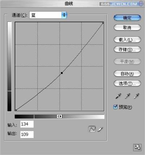Toggle the 预览(P) preview checkbox
Image resolution: width=145 pixels, height=155 pixels.
coord(115,107)
